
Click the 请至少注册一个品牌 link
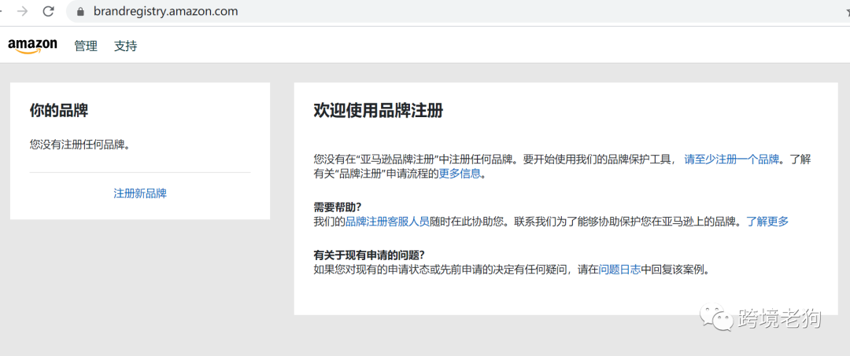click(732, 159)
